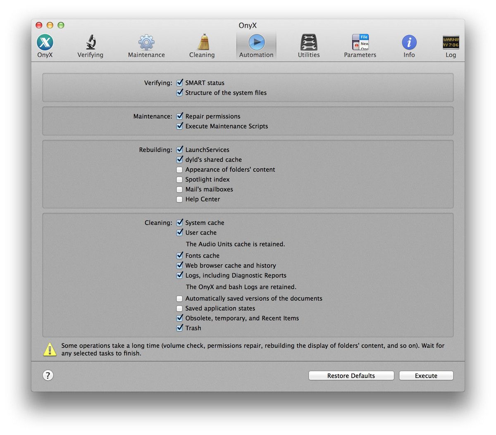The image size is (496, 435).
Task: Uncheck SMART status verification
Action: coord(180,83)
